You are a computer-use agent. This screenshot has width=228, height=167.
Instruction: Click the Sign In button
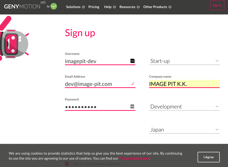point(217,5)
